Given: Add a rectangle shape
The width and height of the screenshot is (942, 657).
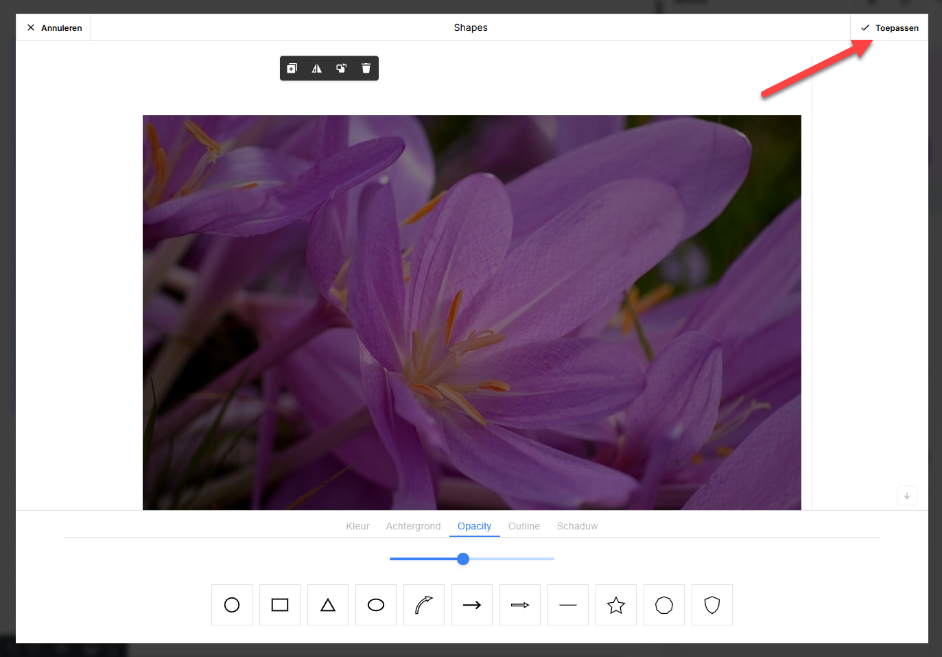Looking at the screenshot, I should [x=280, y=605].
